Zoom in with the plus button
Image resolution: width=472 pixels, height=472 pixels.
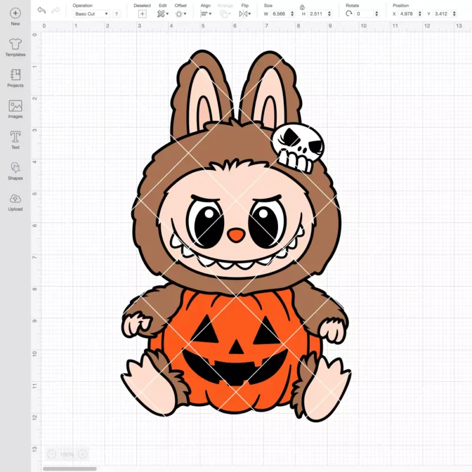click(x=83, y=454)
